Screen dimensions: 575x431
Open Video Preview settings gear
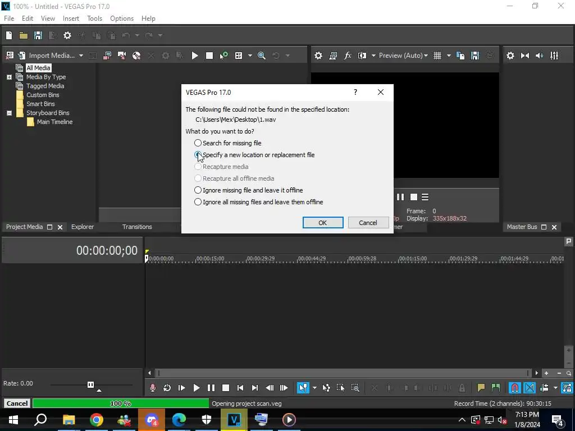318,56
